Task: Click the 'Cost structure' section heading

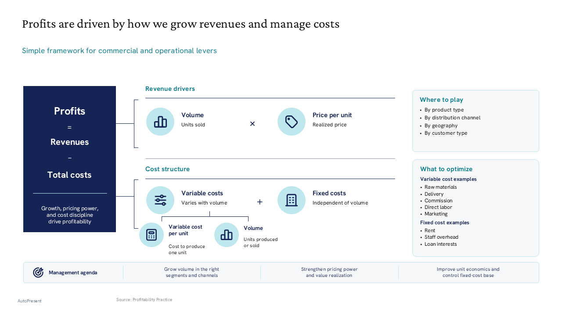Action: [167, 169]
